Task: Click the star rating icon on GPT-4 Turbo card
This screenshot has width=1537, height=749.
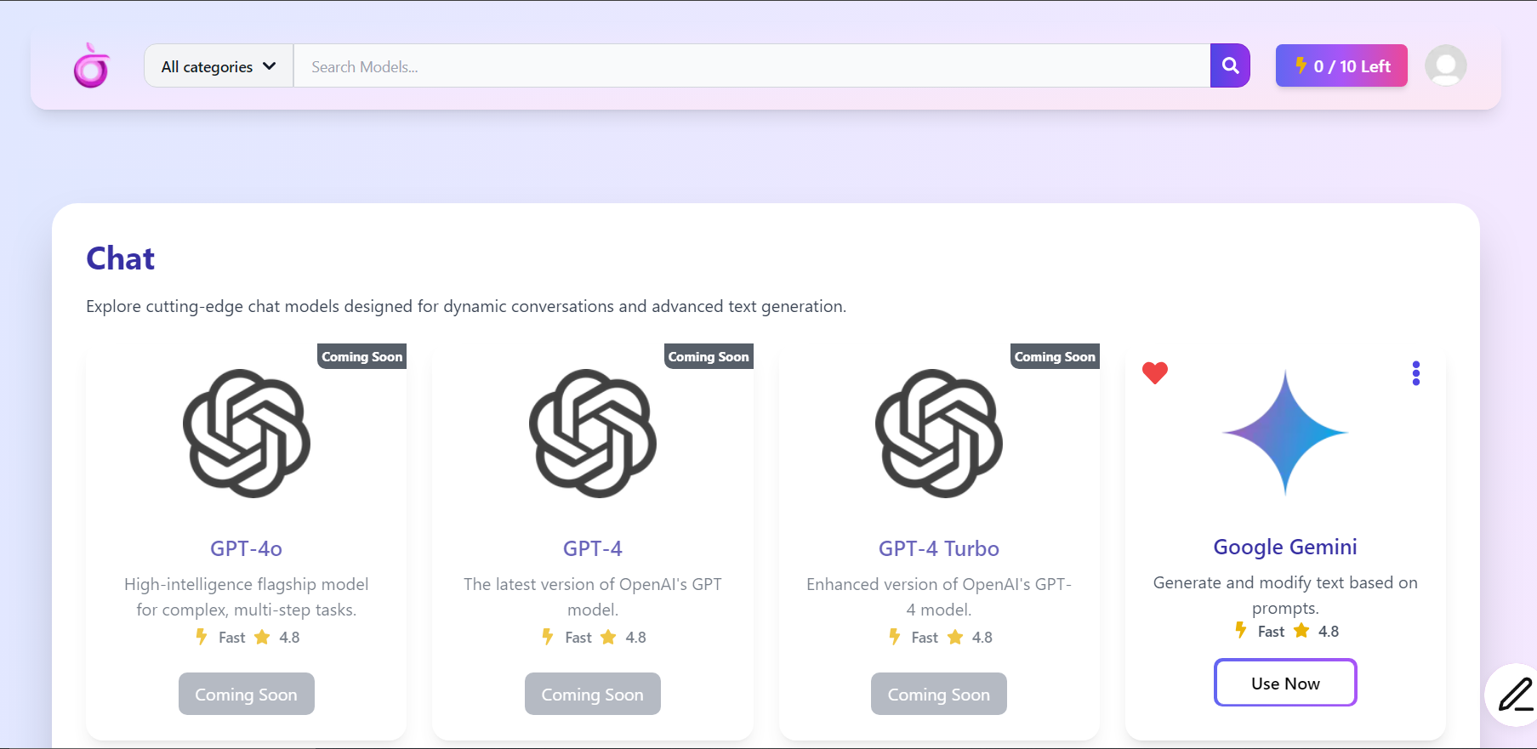Action: pos(955,637)
